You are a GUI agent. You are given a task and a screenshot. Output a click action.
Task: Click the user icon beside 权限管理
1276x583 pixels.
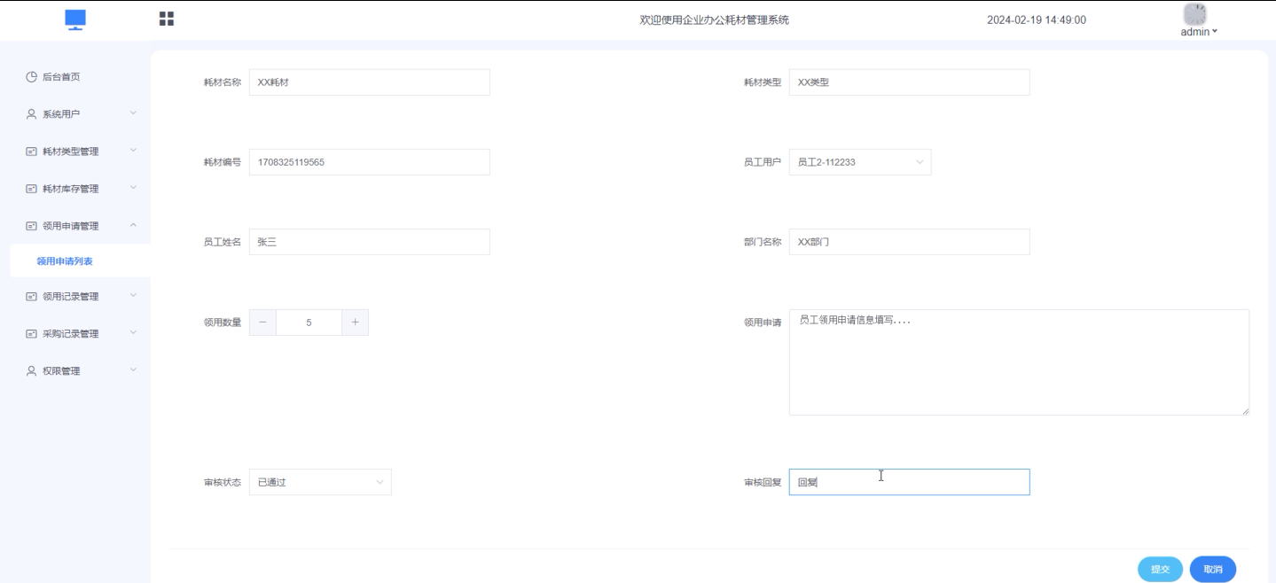32,371
